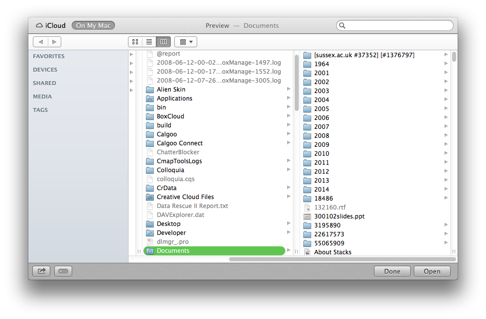Expand the Calgoo Connect folder arrow

(289, 143)
